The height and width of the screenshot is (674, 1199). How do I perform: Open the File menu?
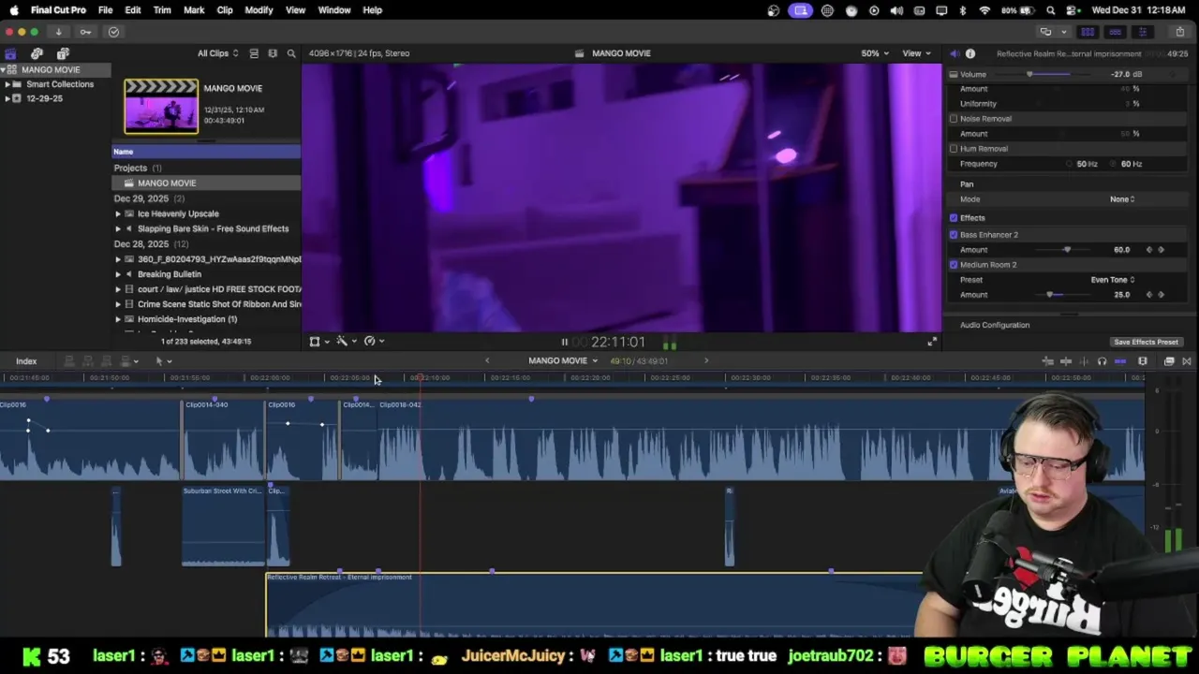click(x=105, y=10)
